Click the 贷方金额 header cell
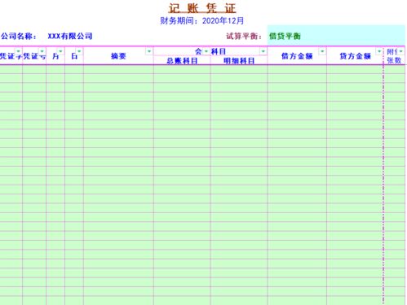The height and width of the screenshot is (305, 407). point(355,56)
